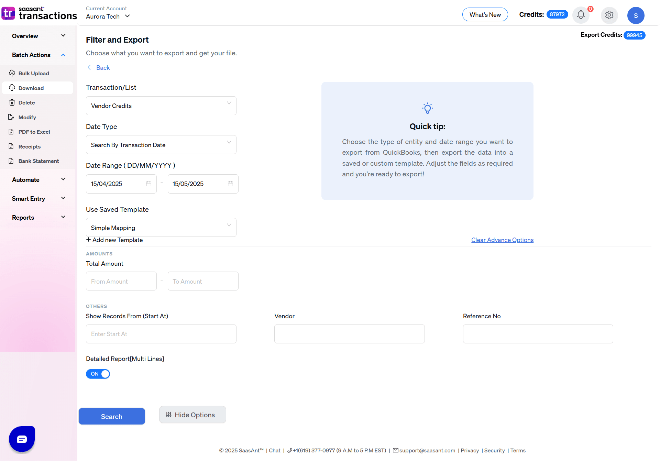Switch to the Download tab

tap(31, 88)
